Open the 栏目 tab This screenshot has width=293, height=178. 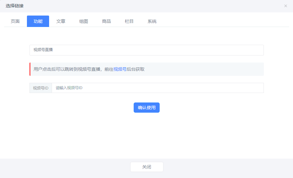tap(129, 21)
